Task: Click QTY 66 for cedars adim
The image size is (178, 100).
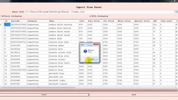Action: [x=156, y=39]
